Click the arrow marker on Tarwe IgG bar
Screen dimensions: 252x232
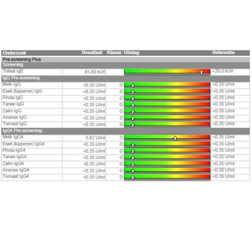click(133, 105)
